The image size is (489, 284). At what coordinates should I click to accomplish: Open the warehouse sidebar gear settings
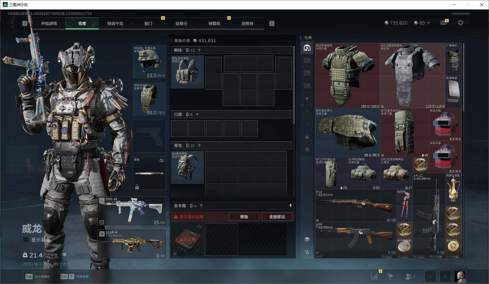point(307,150)
